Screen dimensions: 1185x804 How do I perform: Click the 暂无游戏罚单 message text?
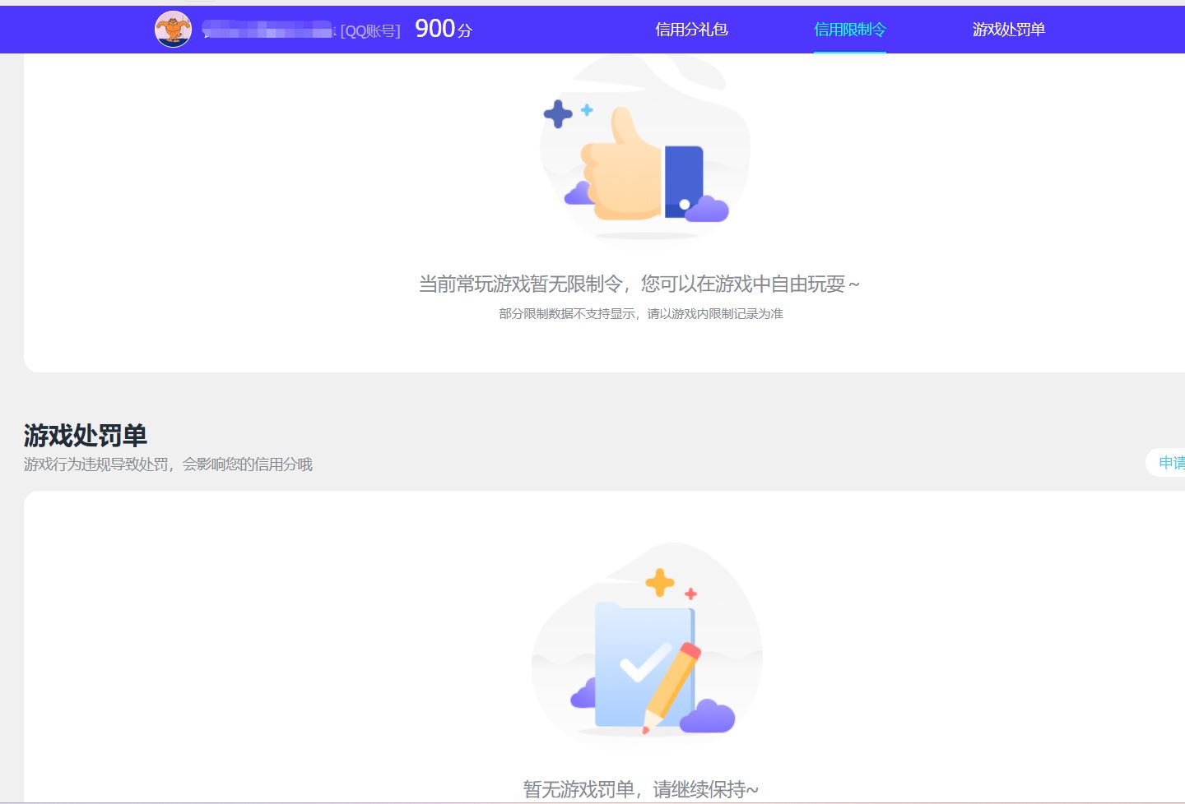(640, 789)
